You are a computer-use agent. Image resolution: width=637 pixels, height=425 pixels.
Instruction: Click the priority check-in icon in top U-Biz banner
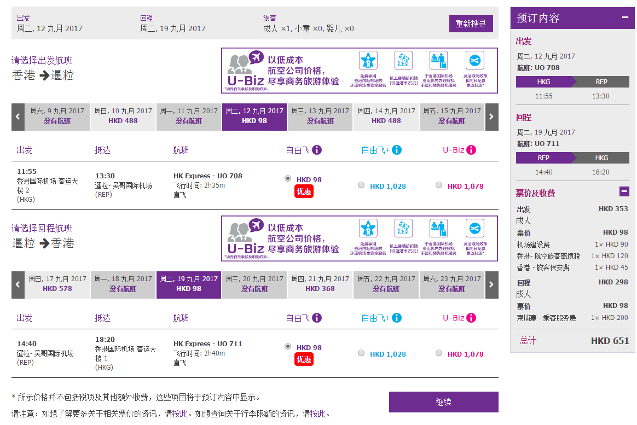(439, 61)
